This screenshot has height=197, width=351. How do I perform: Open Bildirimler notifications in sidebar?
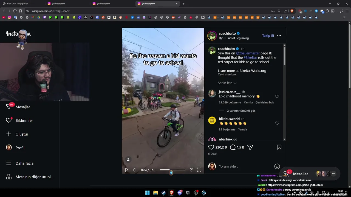19,120
